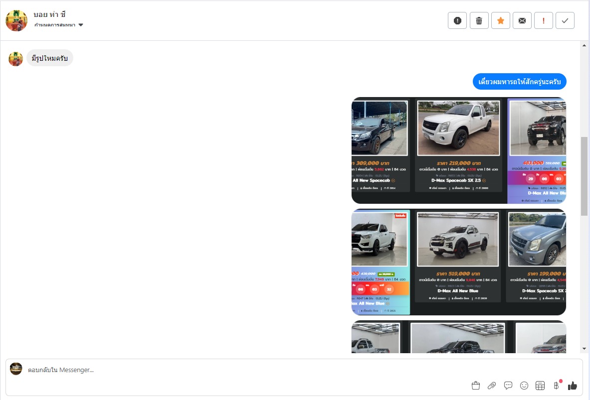Open the contact's profile picture in header
This screenshot has height=400, width=590.
[16, 20]
